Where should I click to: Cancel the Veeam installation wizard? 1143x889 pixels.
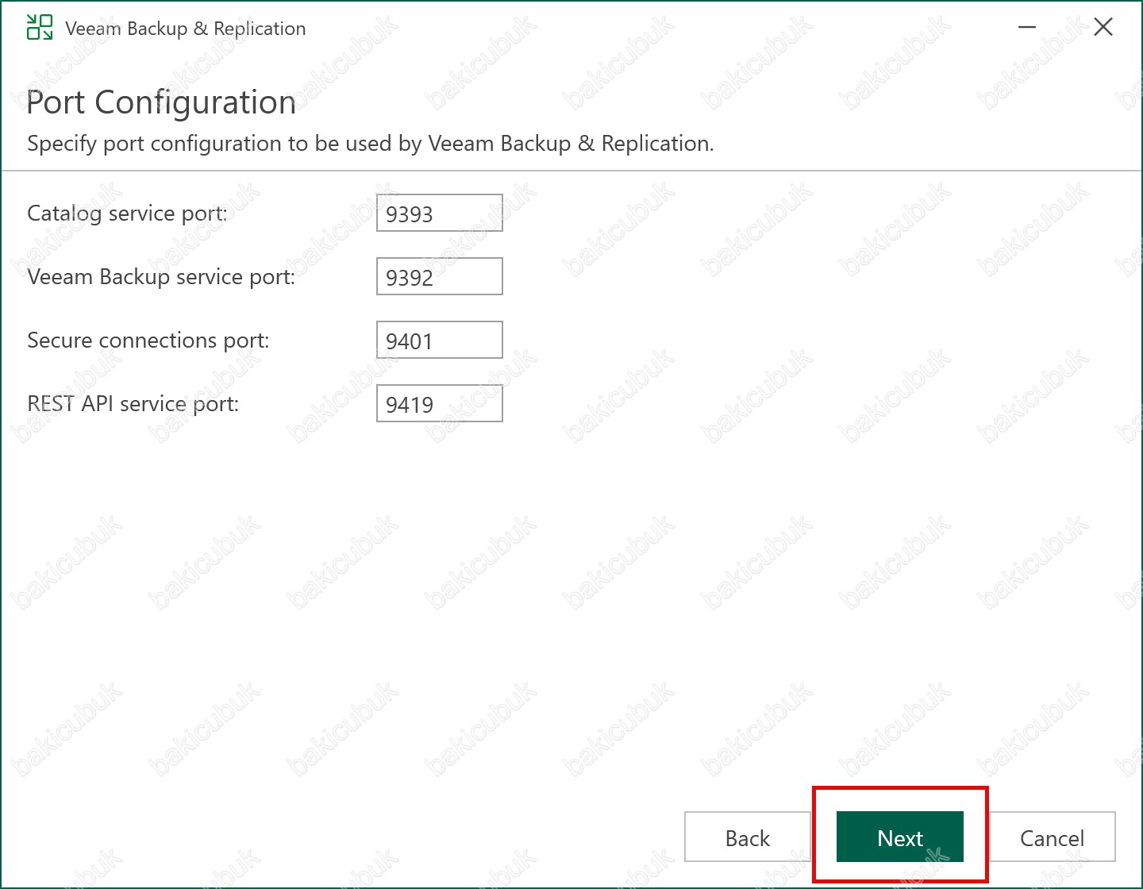click(x=1052, y=837)
